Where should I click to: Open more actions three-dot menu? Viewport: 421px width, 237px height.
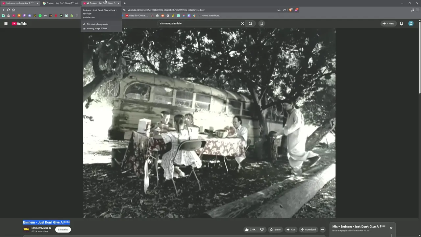tap(323, 229)
